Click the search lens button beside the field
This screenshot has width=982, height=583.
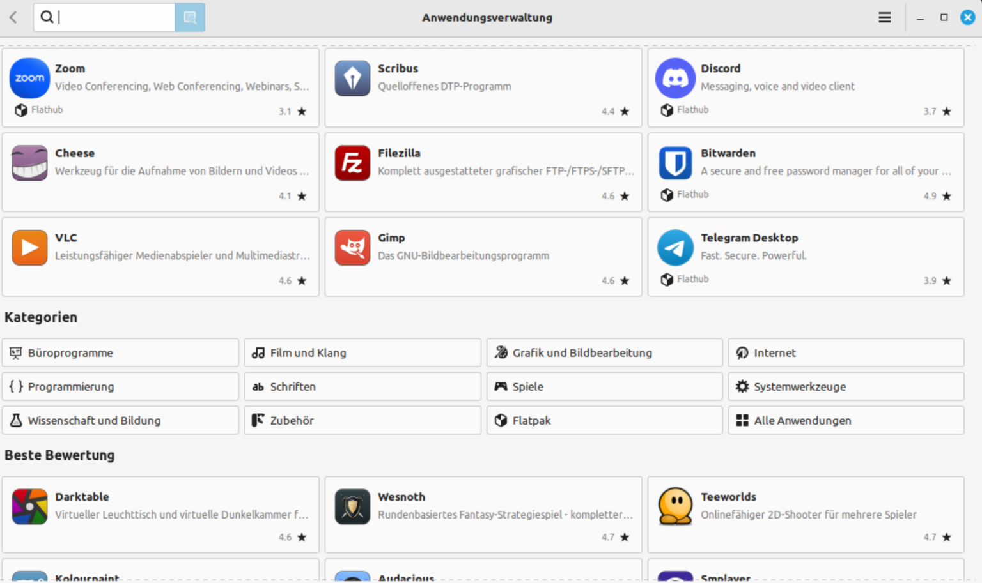(190, 17)
